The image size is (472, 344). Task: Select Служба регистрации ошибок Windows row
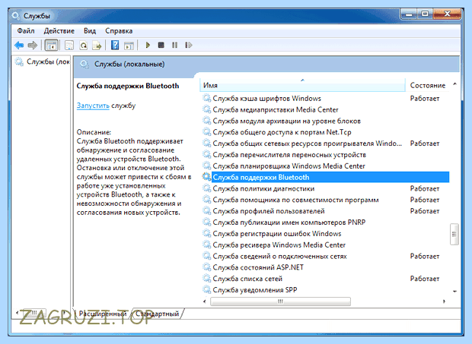click(x=326, y=234)
